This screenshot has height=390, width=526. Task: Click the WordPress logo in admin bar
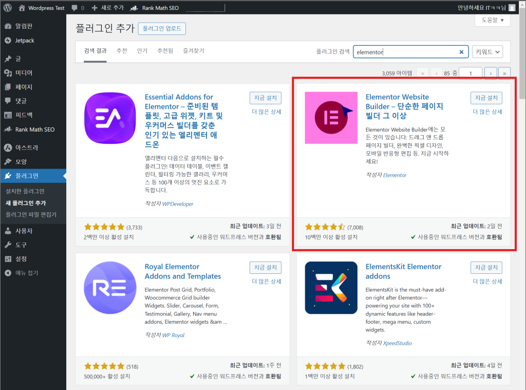7,7
